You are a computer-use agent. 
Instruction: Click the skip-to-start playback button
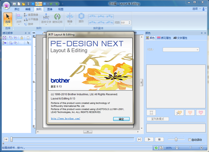coord(6,139)
